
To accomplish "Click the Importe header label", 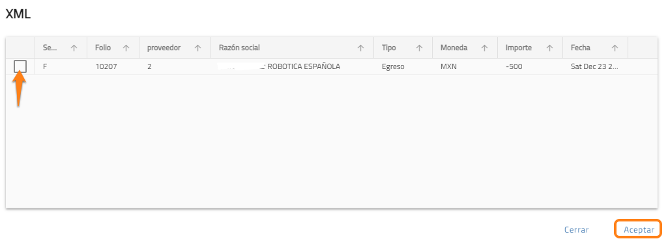I will [519, 48].
